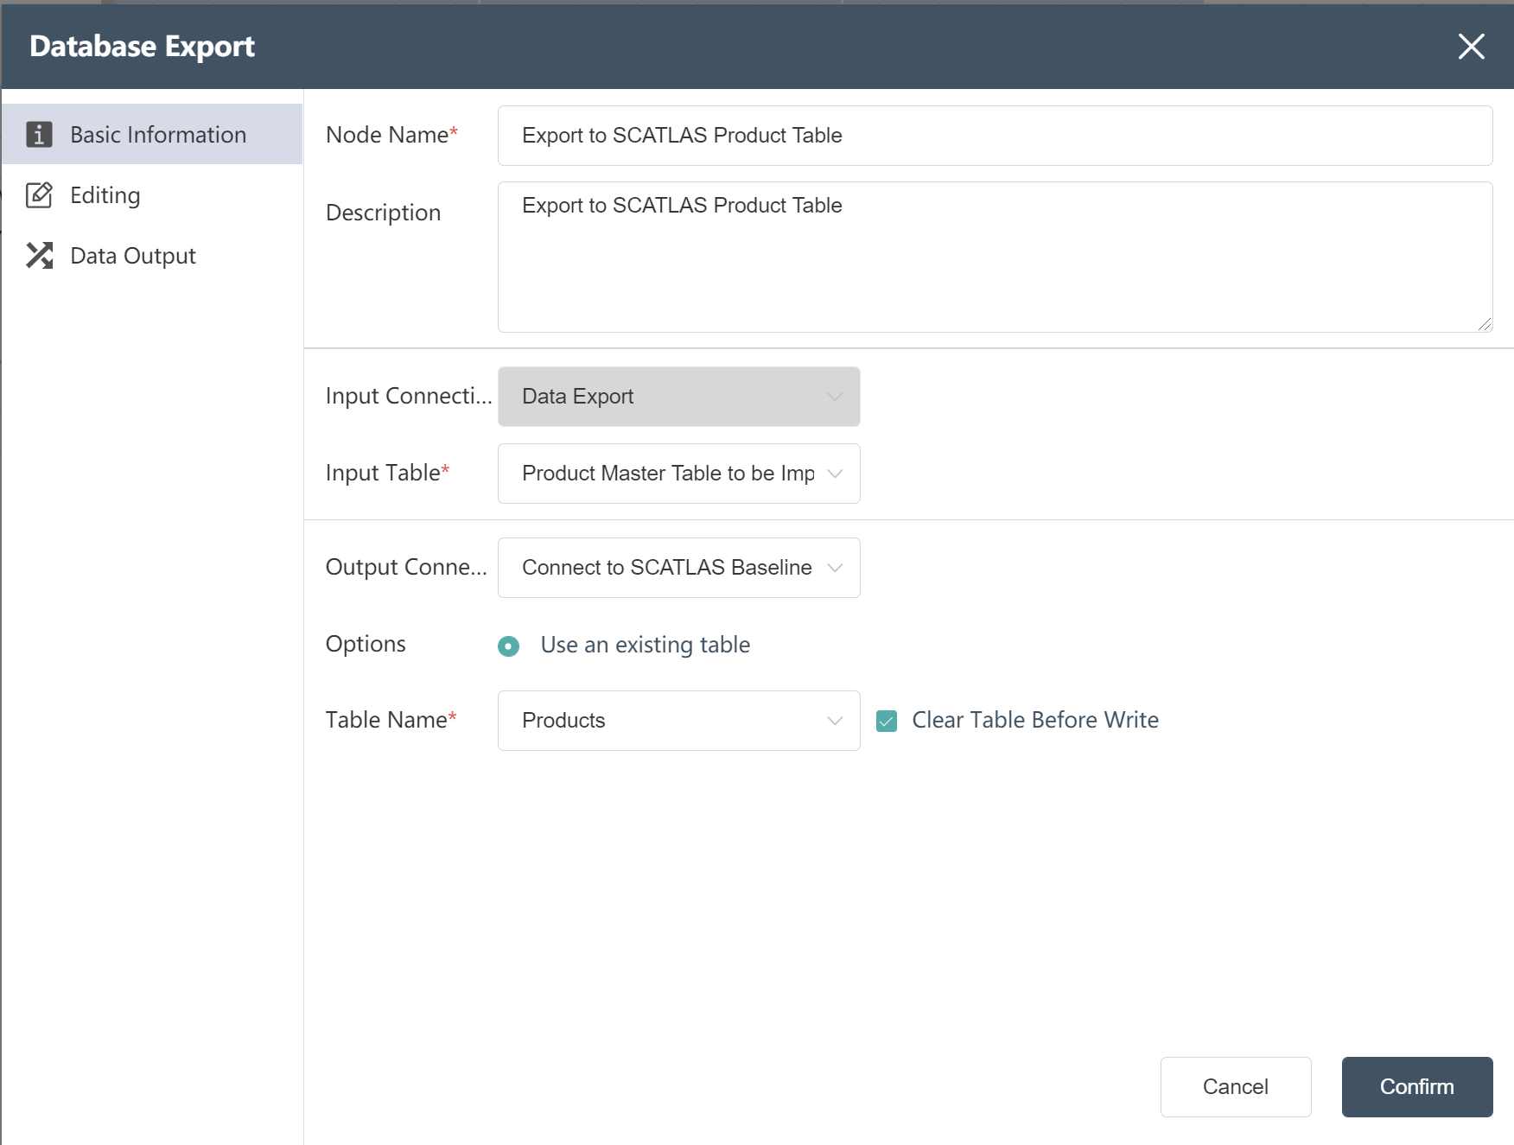Click the Node Name input field
Viewport: 1514px width, 1145px height.
[996, 136]
